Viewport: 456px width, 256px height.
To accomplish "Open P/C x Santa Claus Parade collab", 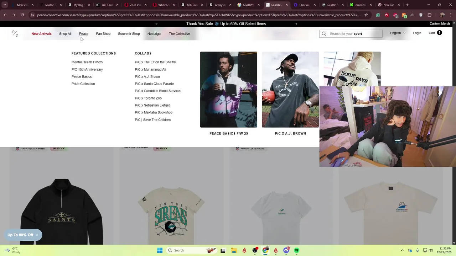I will (154, 84).
